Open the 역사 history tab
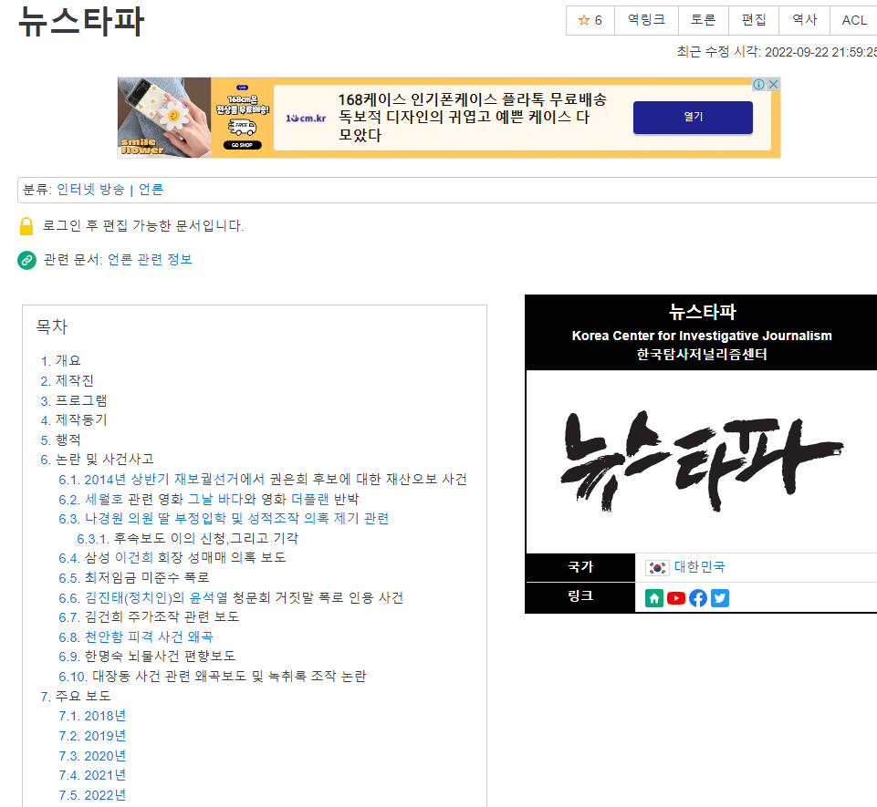The height and width of the screenshot is (807, 877). point(804,21)
